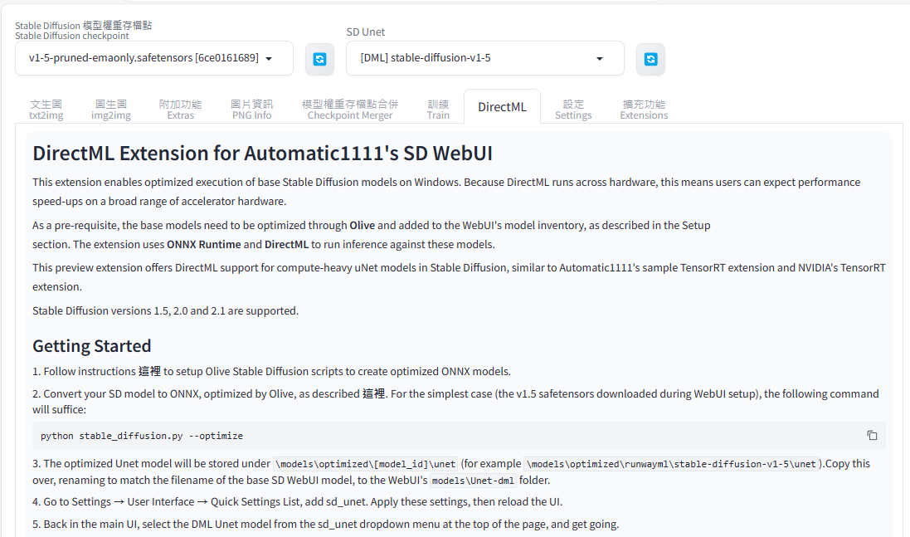Click the Getting Started heading
The height and width of the screenshot is (537, 910).
pos(92,346)
